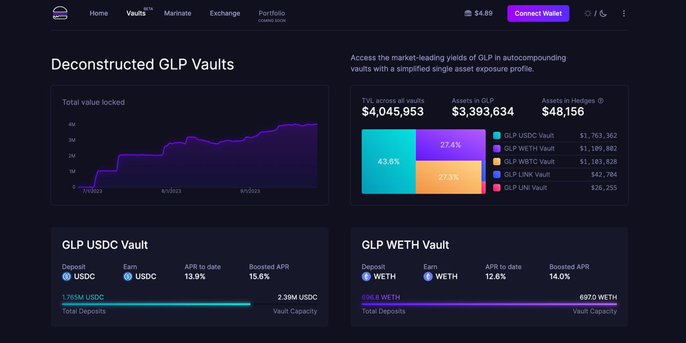
Task: Click WETH deposit token icon
Action: click(367, 277)
